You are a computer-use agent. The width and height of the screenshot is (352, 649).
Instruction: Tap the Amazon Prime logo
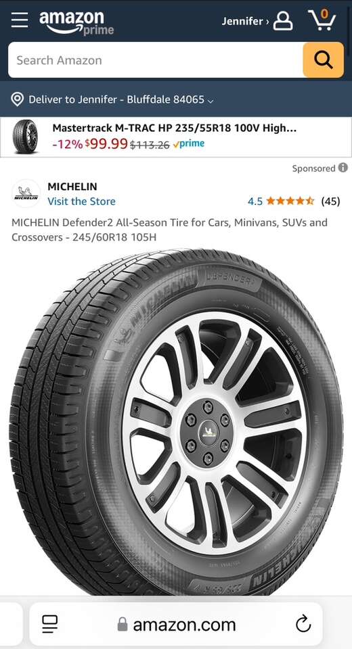pos(76,22)
